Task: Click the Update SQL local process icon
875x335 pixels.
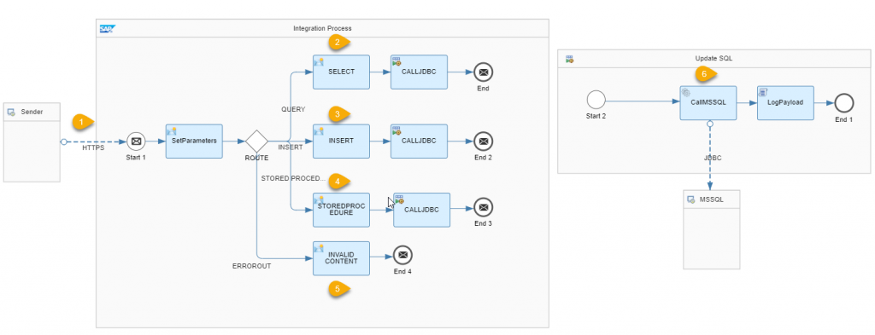Action: pos(569,59)
